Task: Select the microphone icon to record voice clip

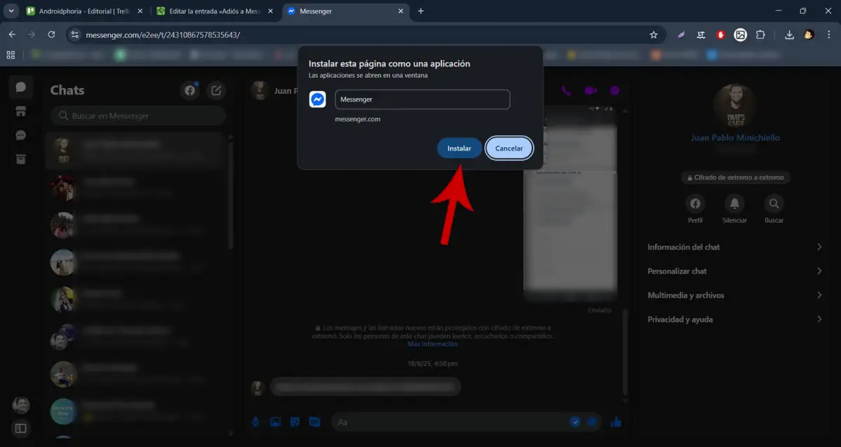Action: 255,422
